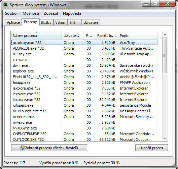Select the msseces.exe process
This screenshot has width=178, height=169.
click(x=84, y=117)
